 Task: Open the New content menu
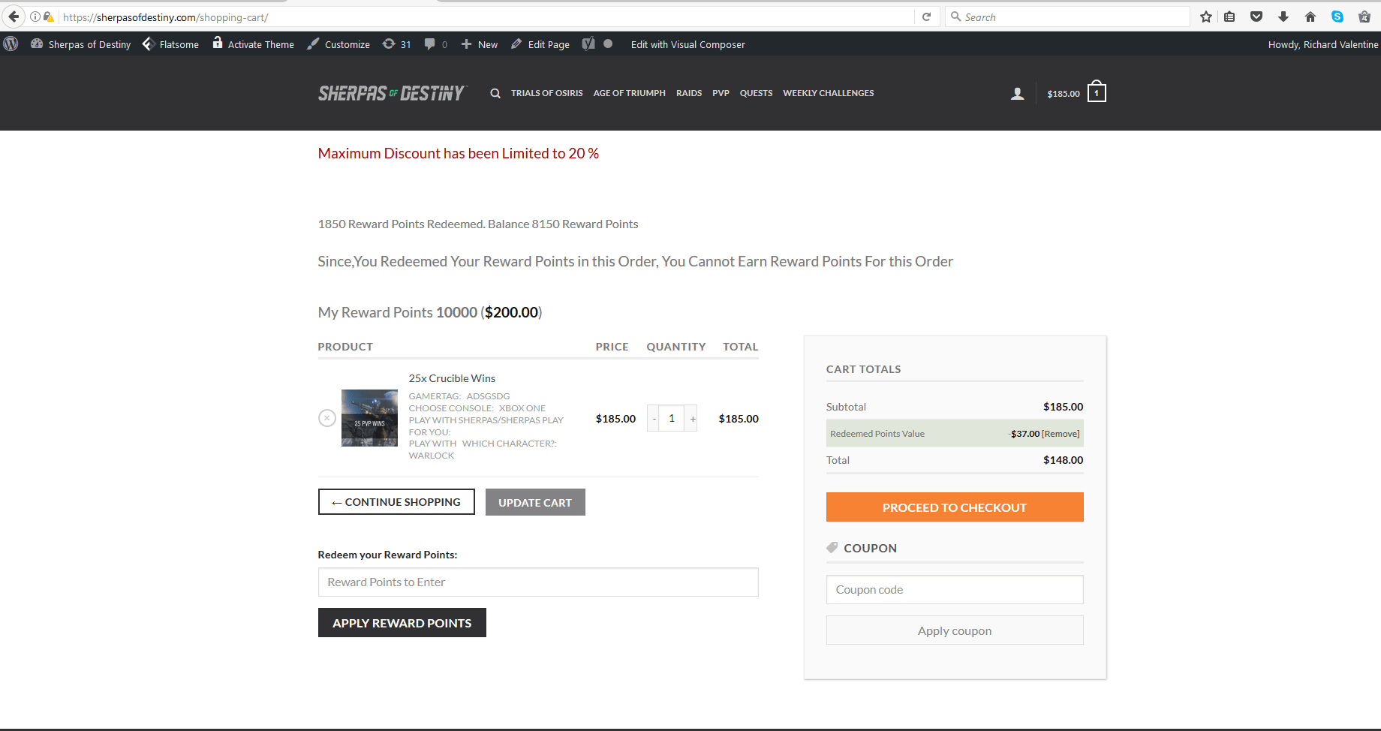tap(479, 44)
